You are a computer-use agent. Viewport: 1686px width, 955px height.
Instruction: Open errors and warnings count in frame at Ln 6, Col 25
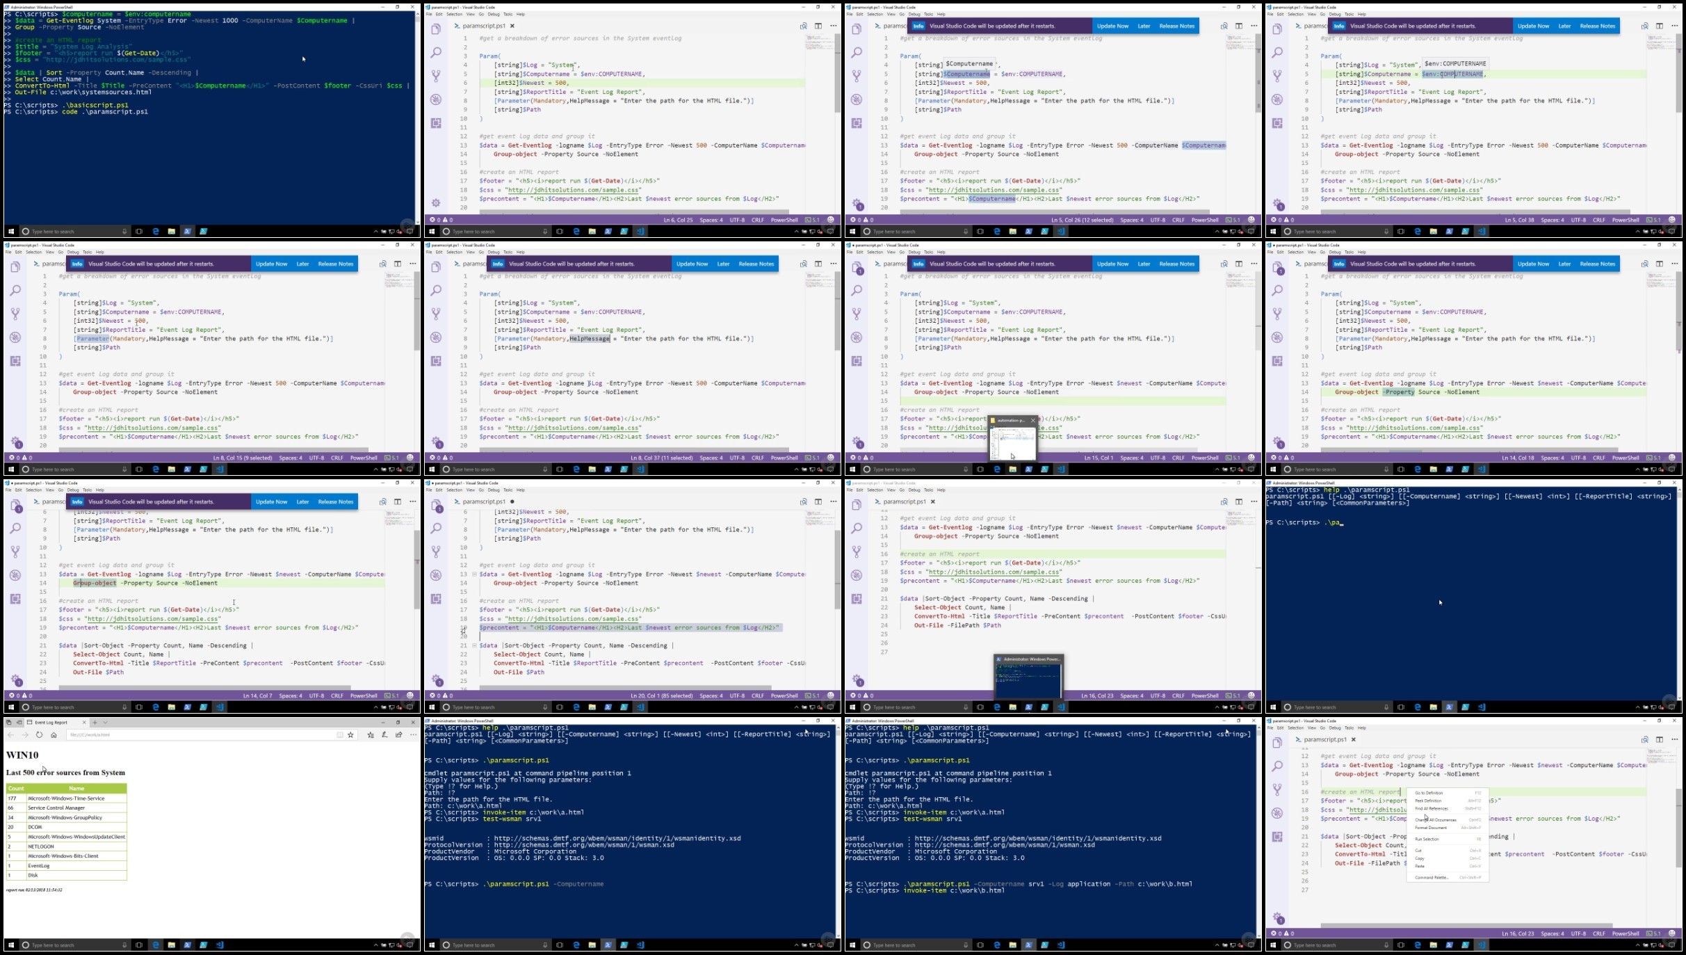[x=441, y=220]
